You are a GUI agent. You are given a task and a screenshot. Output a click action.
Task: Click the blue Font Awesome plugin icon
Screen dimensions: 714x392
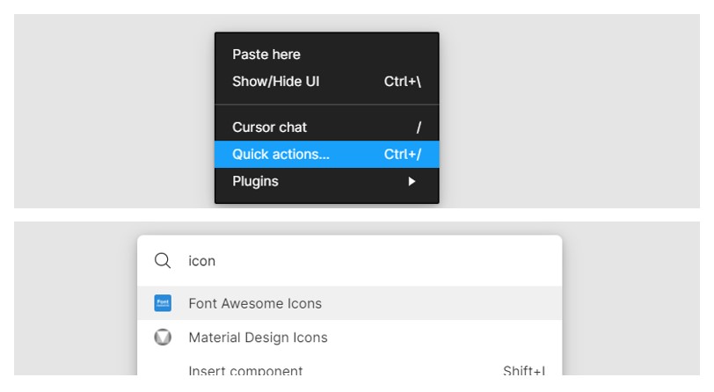click(x=163, y=303)
